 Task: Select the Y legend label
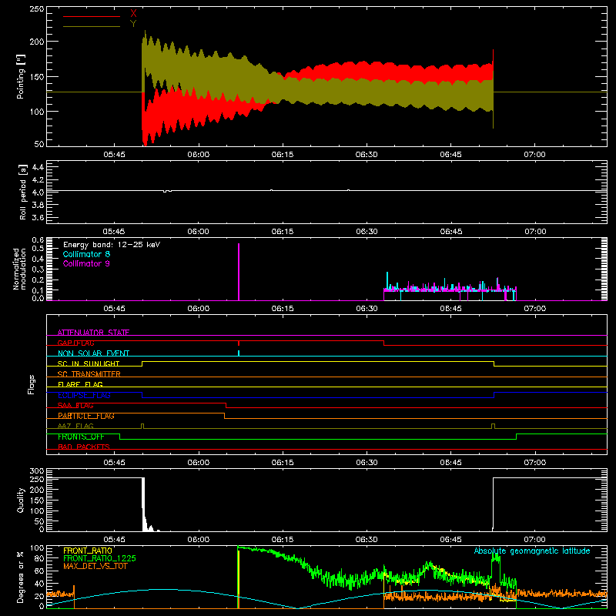pyautogui.click(x=133, y=24)
